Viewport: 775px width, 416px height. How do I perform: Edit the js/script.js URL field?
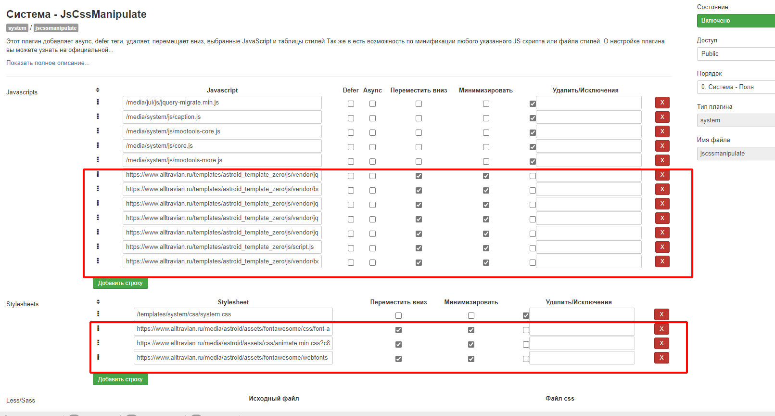[222, 247]
